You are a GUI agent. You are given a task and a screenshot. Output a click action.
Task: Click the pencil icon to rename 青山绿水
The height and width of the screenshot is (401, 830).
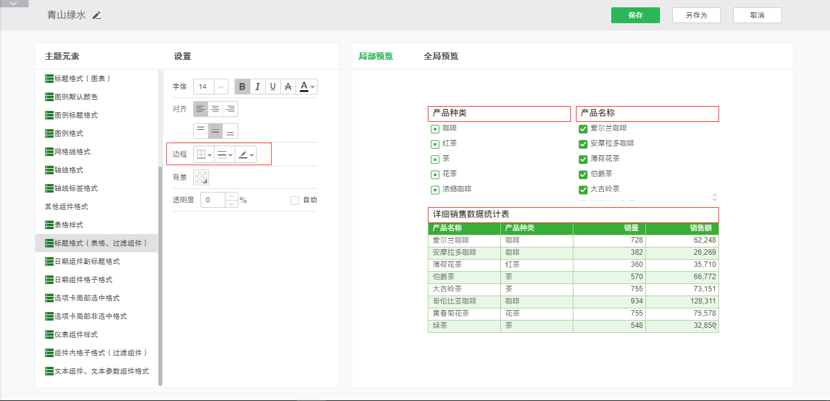pyautogui.click(x=97, y=15)
